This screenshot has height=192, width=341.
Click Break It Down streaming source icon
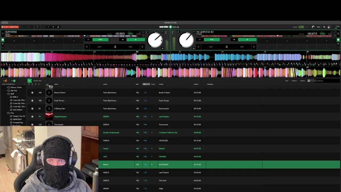pos(32,93)
